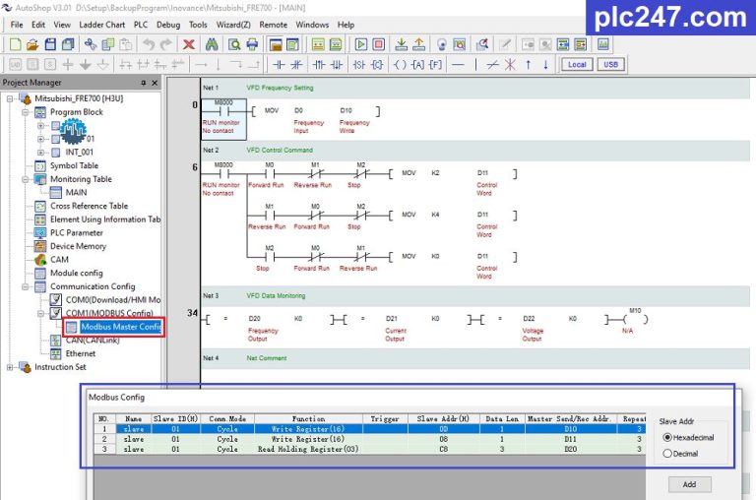Pin the Project Manager panel
756x500 pixels.
pyautogui.click(x=143, y=83)
